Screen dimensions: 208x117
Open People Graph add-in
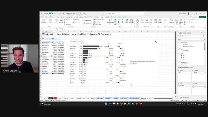(x=97, y=24)
